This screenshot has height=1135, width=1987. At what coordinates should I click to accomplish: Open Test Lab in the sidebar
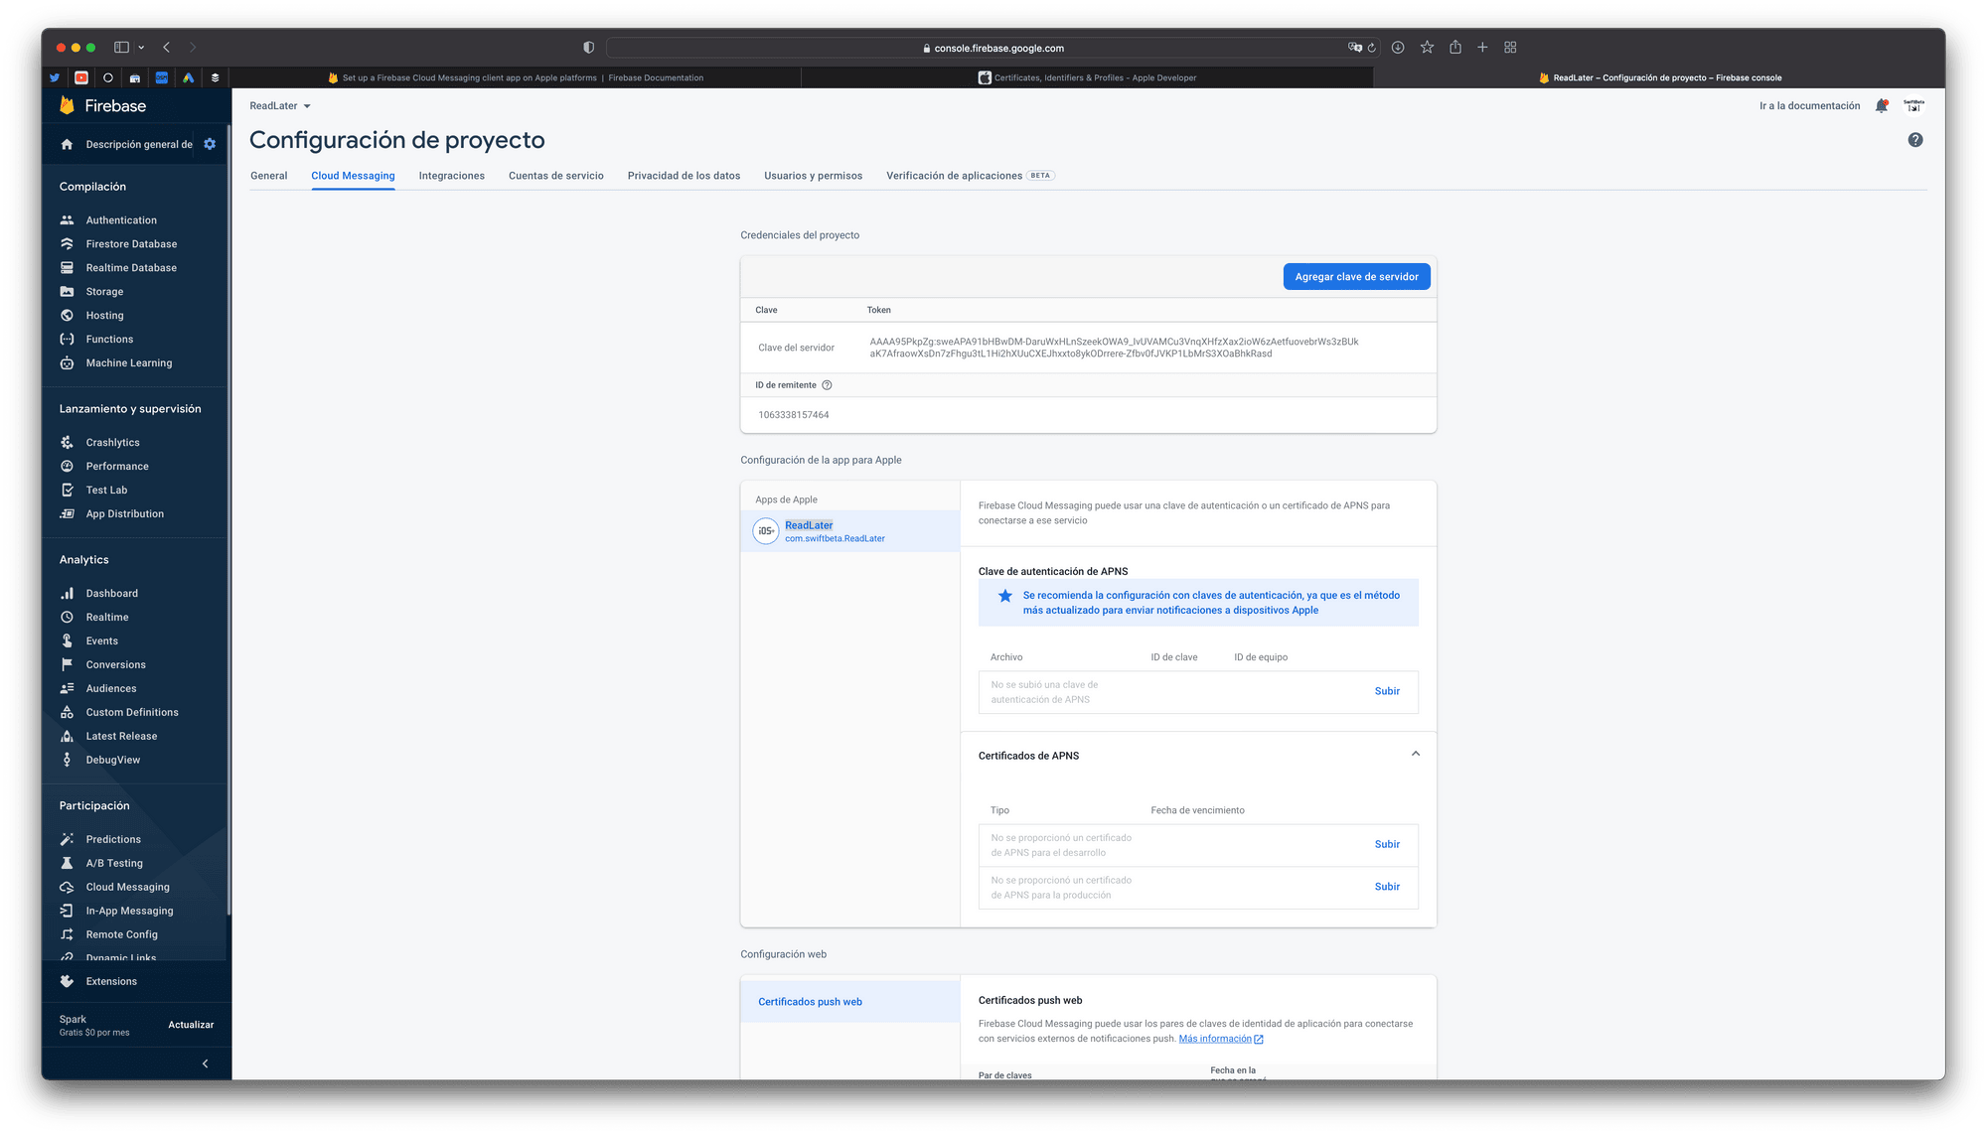click(106, 491)
